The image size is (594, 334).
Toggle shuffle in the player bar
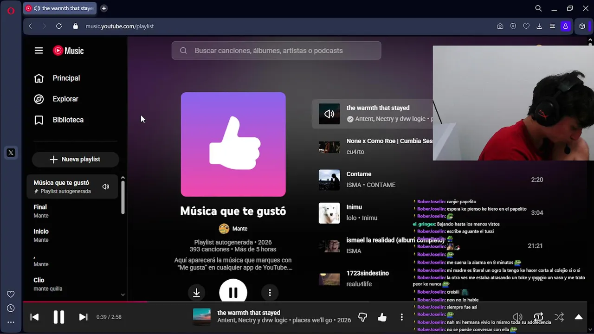coord(559,317)
